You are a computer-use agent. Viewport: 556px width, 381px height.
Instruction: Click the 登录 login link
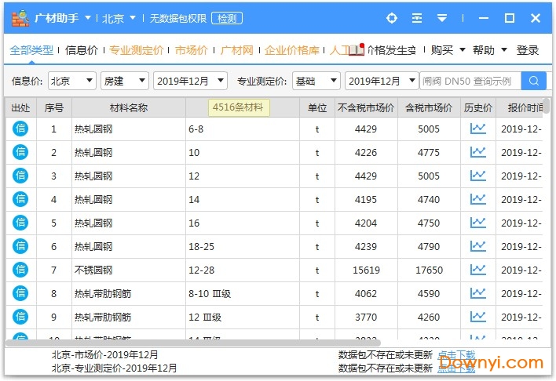click(x=528, y=50)
